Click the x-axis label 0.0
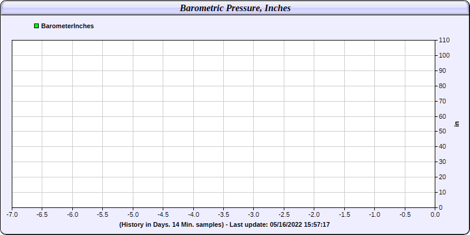The width and height of the screenshot is (470, 235). point(435,214)
